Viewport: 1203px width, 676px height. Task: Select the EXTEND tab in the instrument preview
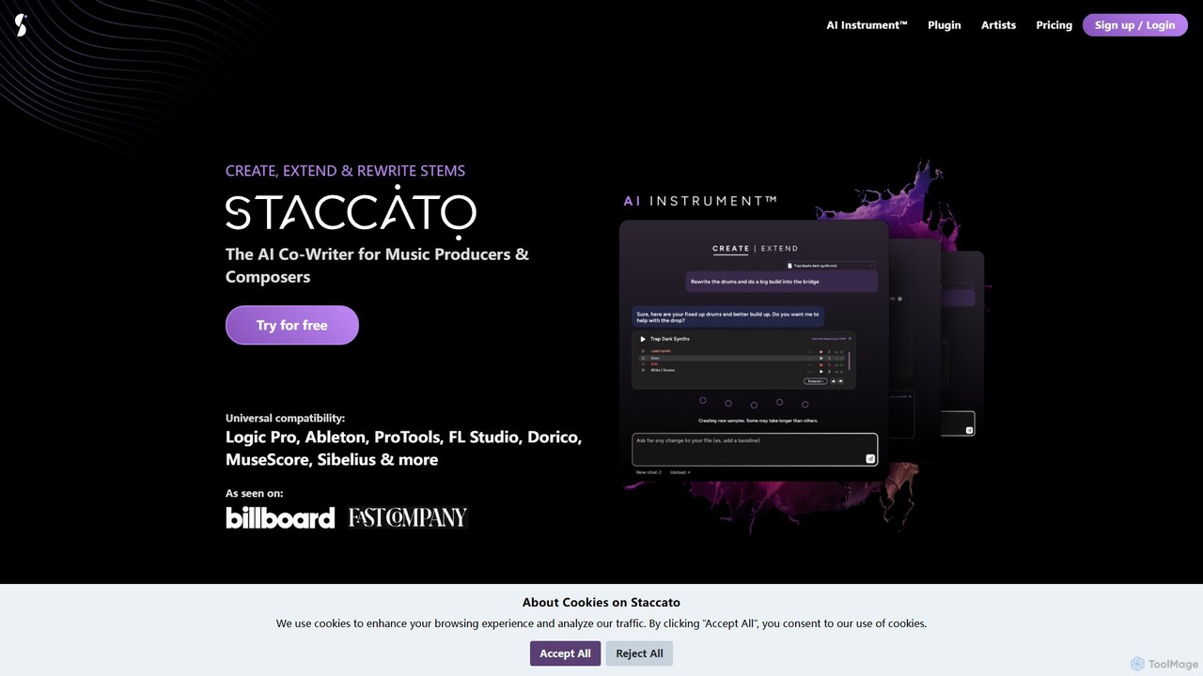pyautogui.click(x=779, y=249)
